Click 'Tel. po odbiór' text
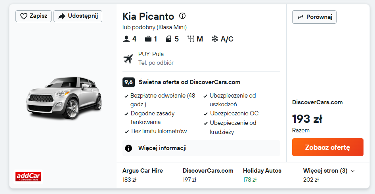Image resolution: width=375 pixels, height=194 pixels. [x=156, y=63]
